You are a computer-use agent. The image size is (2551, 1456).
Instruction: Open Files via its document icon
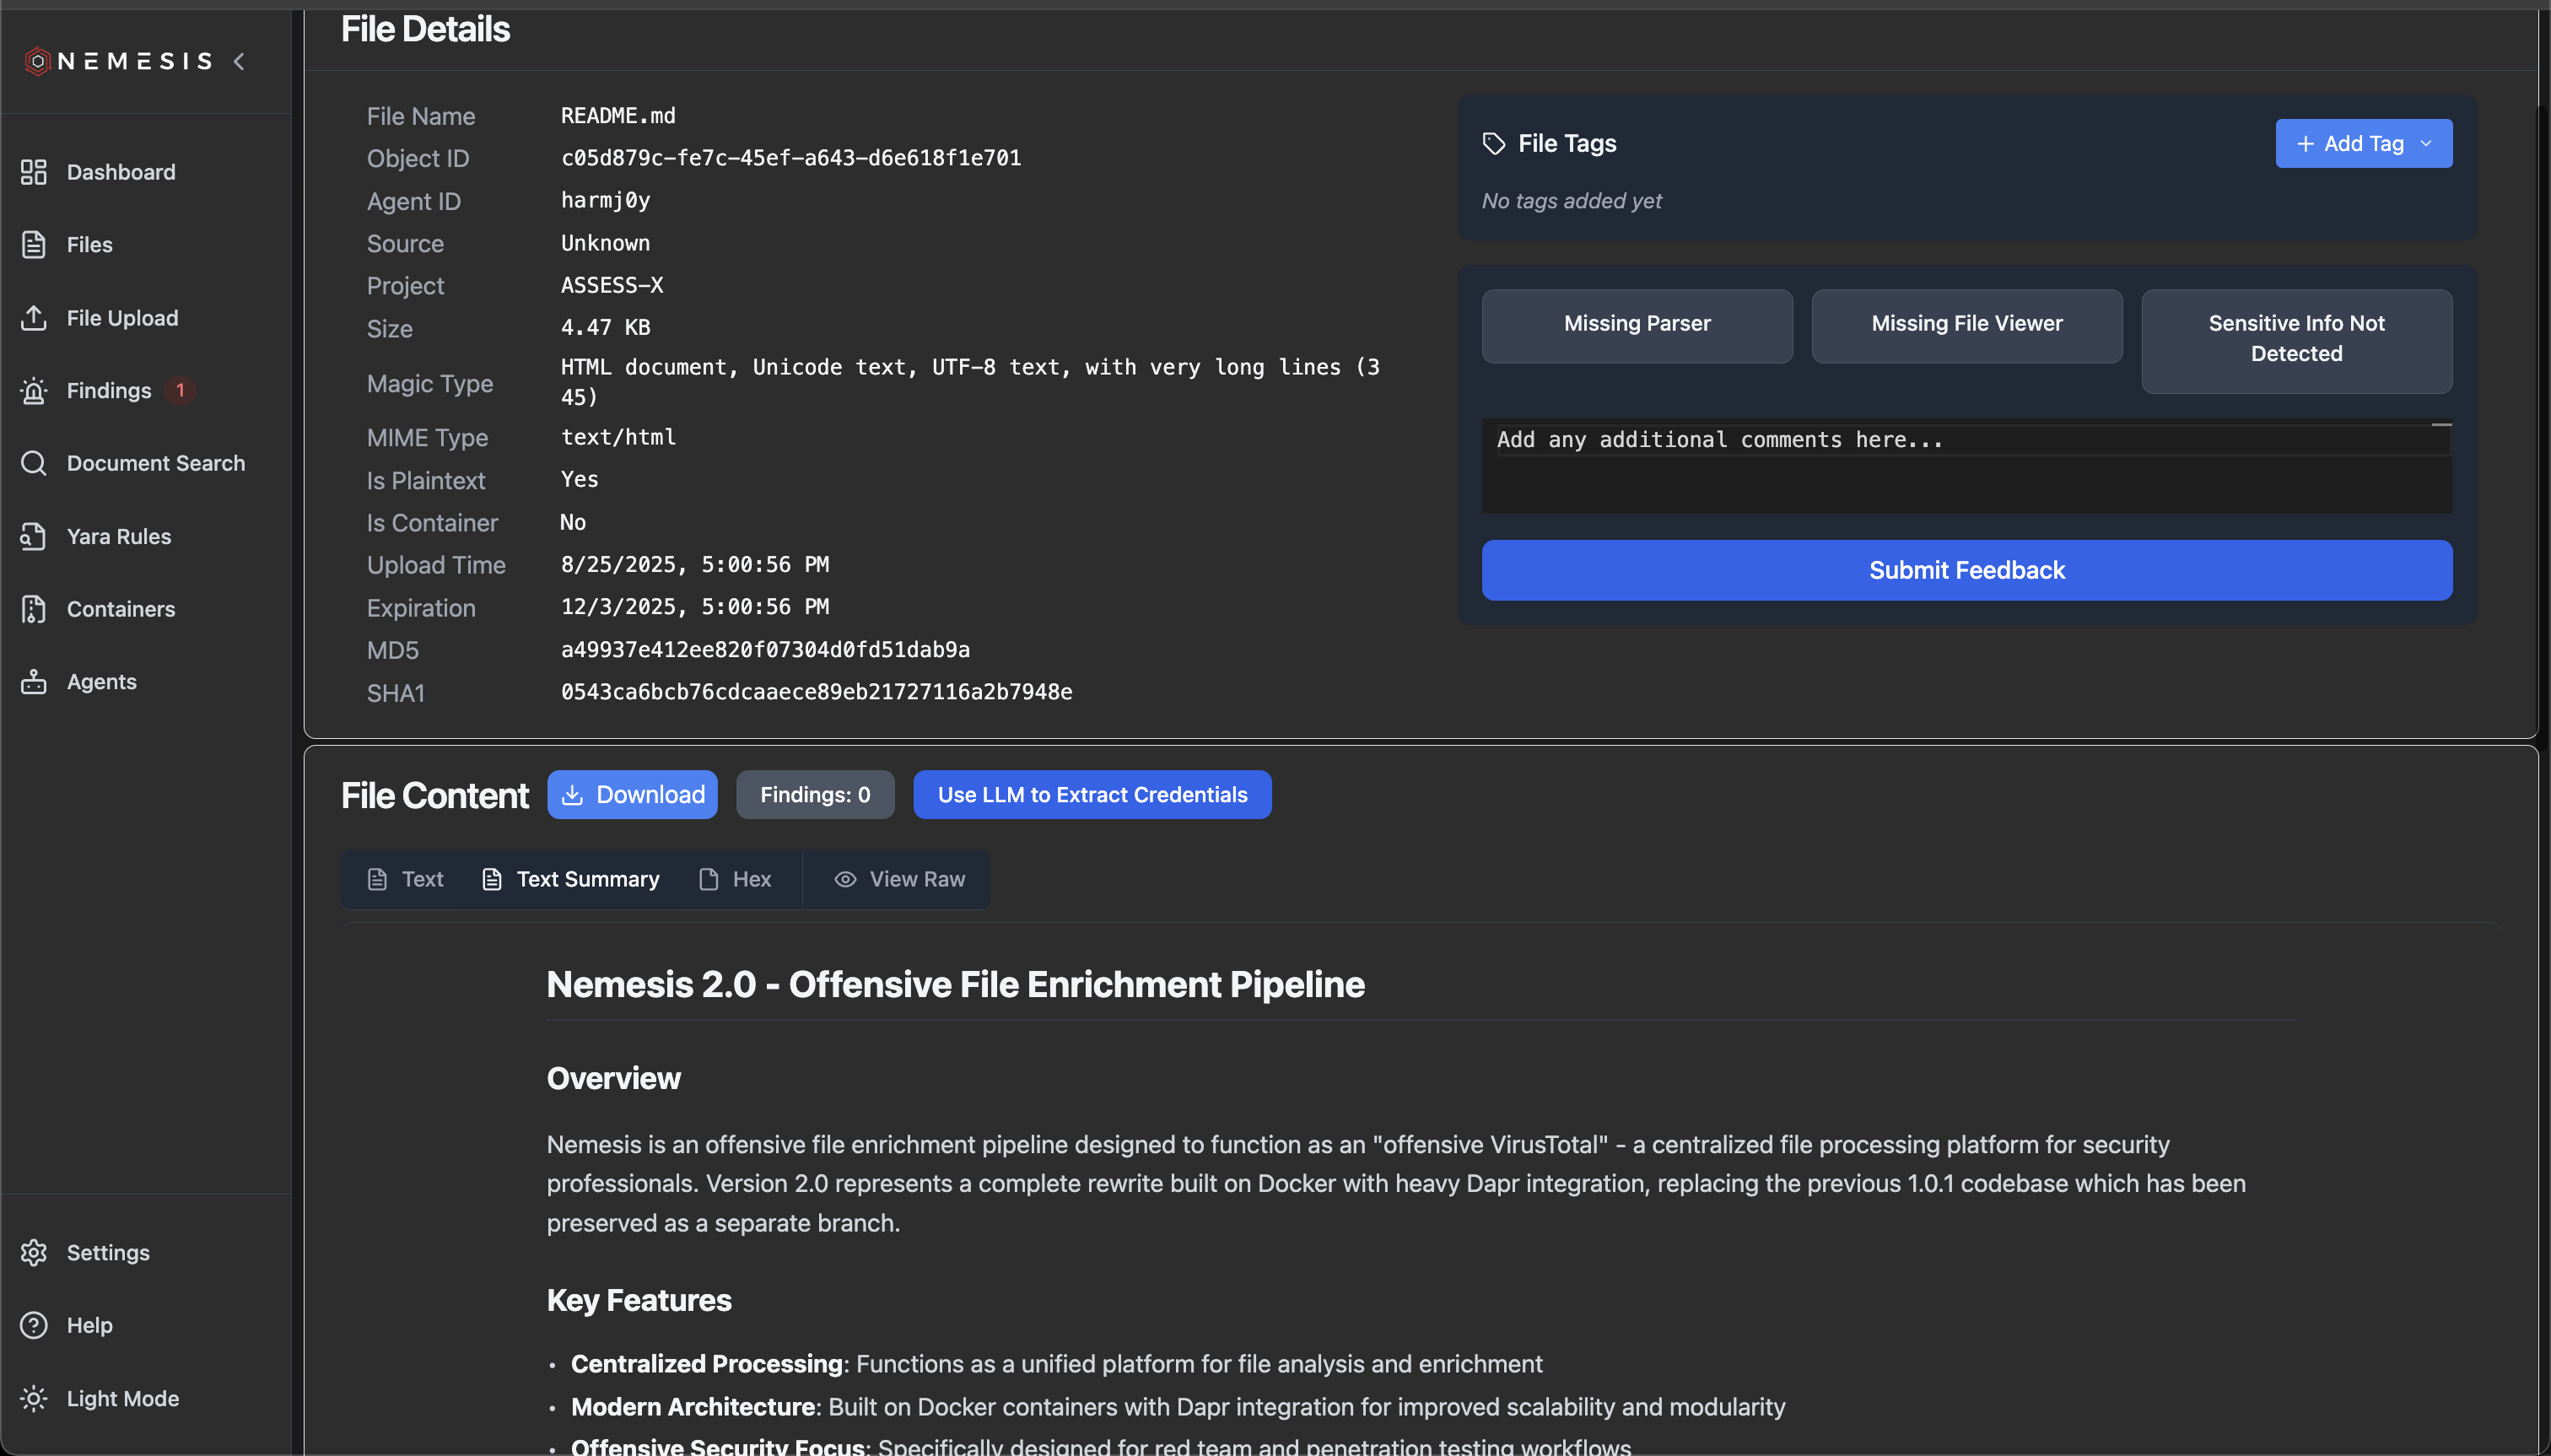(34, 245)
